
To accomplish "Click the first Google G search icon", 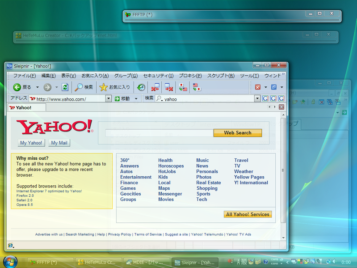I will coord(265,98).
